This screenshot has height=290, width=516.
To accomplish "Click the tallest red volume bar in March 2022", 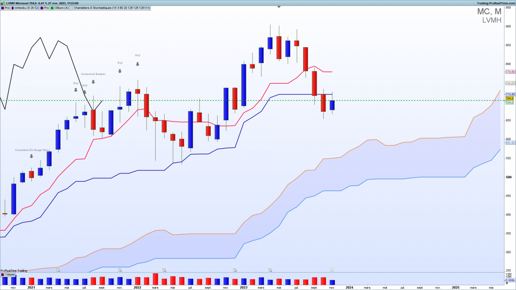I will 155,279.
